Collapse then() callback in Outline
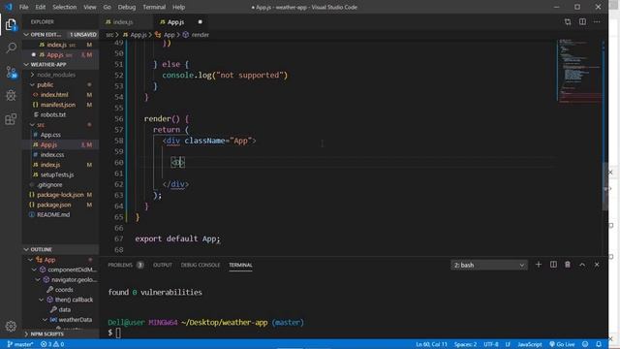 tap(41, 300)
